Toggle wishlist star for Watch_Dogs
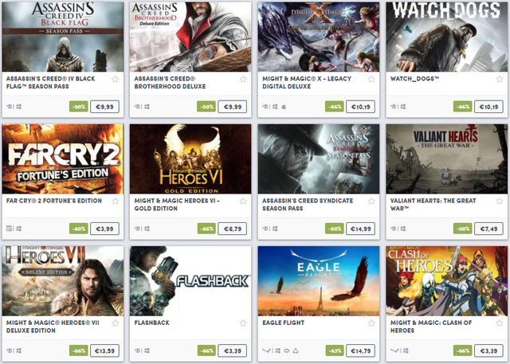Screen dimensions: 510x364 500,79
